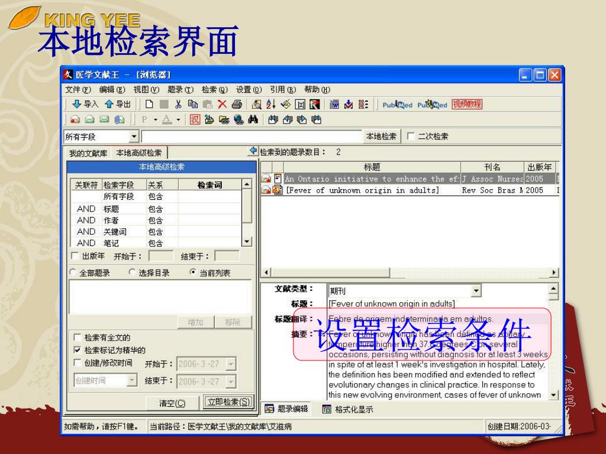This screenshot has width=606, height=454.
Task: Click the A-Z sort icon
Action: click(x=270, y=104)
